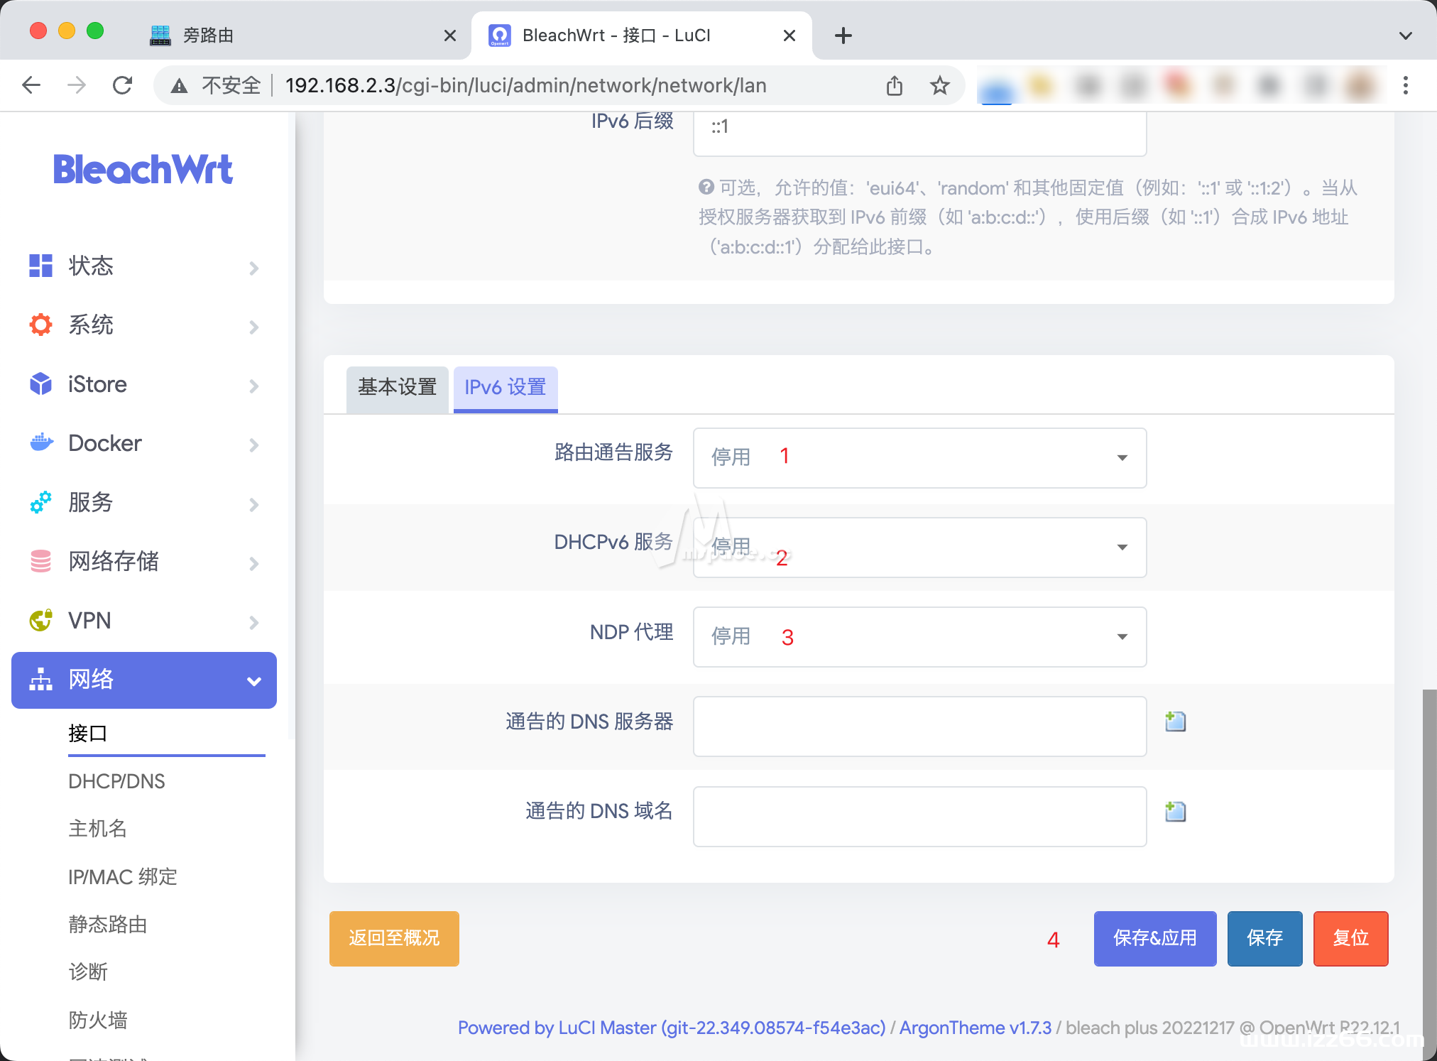Click the 保存&应用 button
This screenshot has width=1437, height=1061.
pos(1154,938)
